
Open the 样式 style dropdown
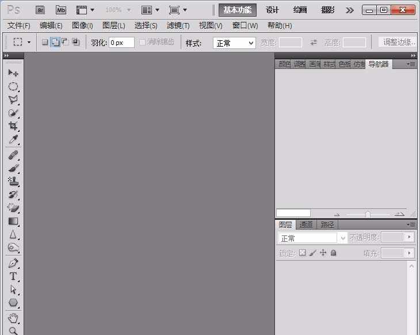234,43
